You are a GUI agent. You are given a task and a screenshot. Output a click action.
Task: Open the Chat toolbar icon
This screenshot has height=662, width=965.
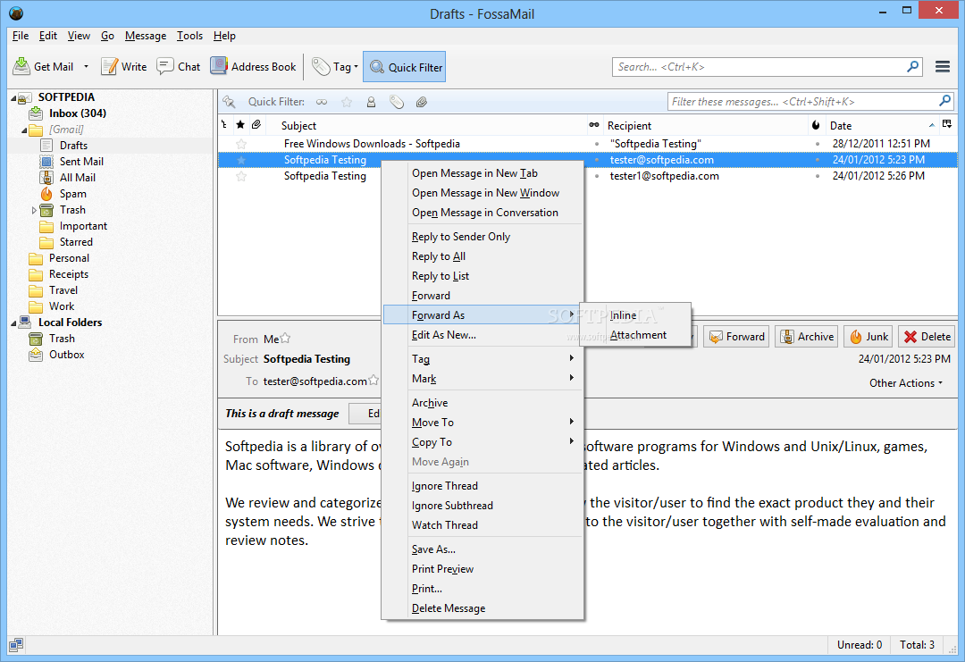[x=179, y=66]
